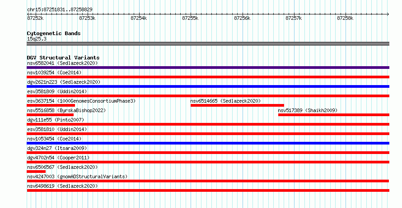Screen dimensions: 402x208
Task: Open the dgv324n27 (Itsara2009) label
Action: 57,148
